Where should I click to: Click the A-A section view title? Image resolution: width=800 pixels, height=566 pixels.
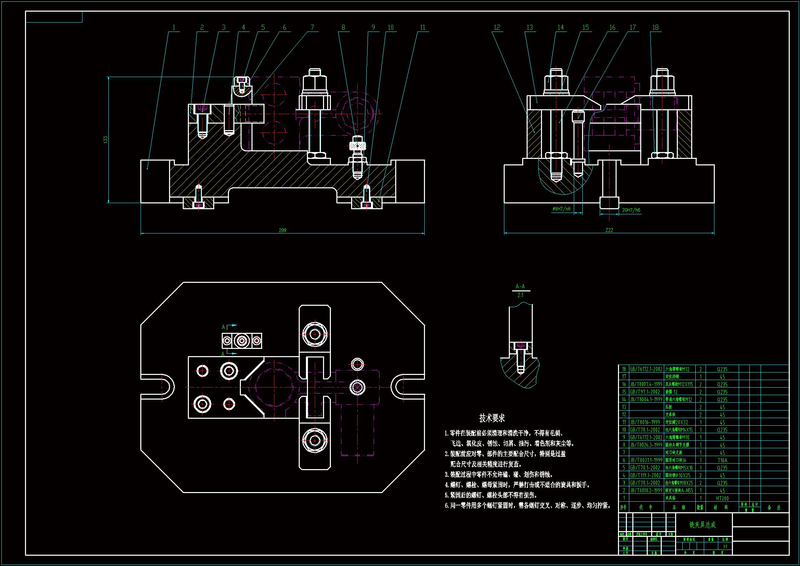520,286
